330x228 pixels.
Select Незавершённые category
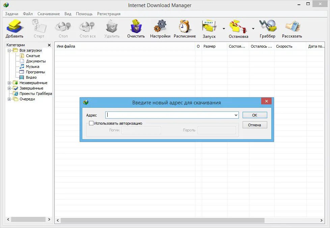33,83
